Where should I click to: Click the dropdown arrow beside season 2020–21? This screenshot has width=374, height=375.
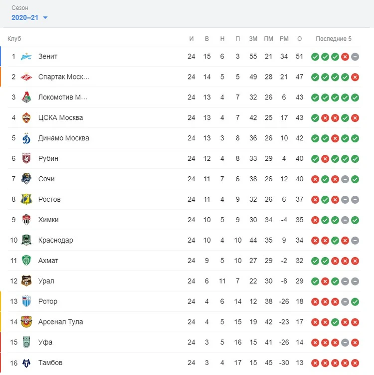pos(45,18)
